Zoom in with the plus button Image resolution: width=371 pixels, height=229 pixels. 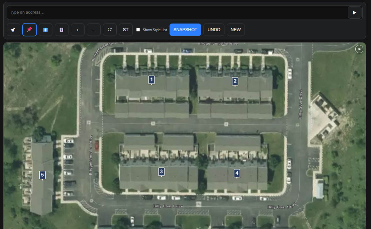[78, 30]
